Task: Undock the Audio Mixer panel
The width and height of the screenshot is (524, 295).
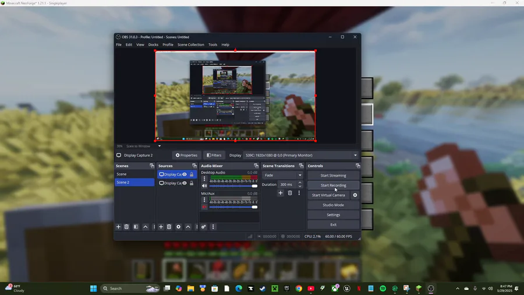Action: click(256, 166)
